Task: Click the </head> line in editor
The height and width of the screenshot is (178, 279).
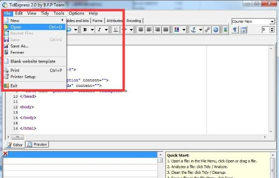Action: click(x=28, y=96)
